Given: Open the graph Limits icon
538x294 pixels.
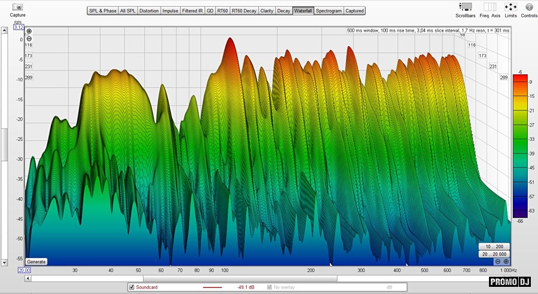Looking at the screenshot, I should pos(511,7).
